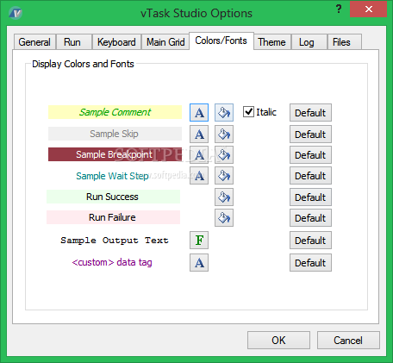This screenshot has height=363, width=393.
Task: Click Default button for custom data tag
Action: [310, 262]
